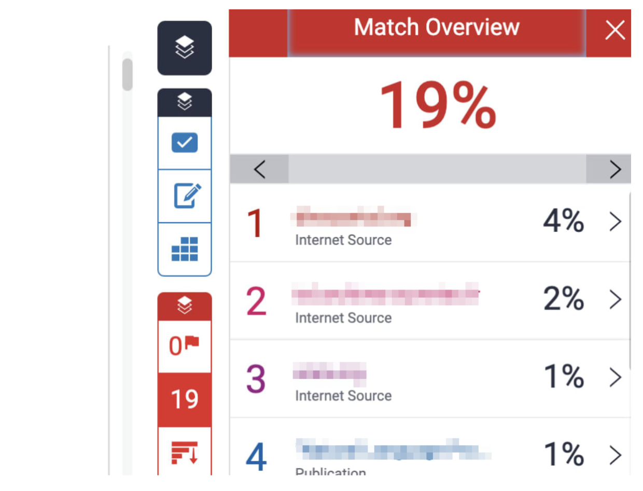Image resolution: width=643 pixels, height=491 pixels.
Task: Open the QuickMarks checkmark tool
Action: click(x=184, y=143)
